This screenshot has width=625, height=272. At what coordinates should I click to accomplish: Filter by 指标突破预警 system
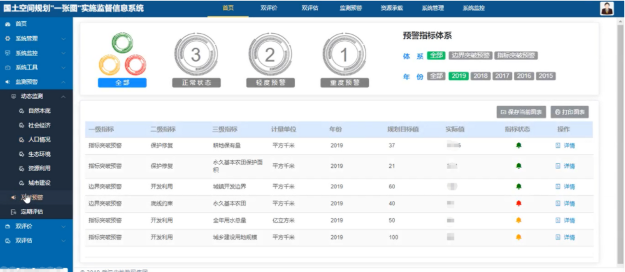[516, 56]
